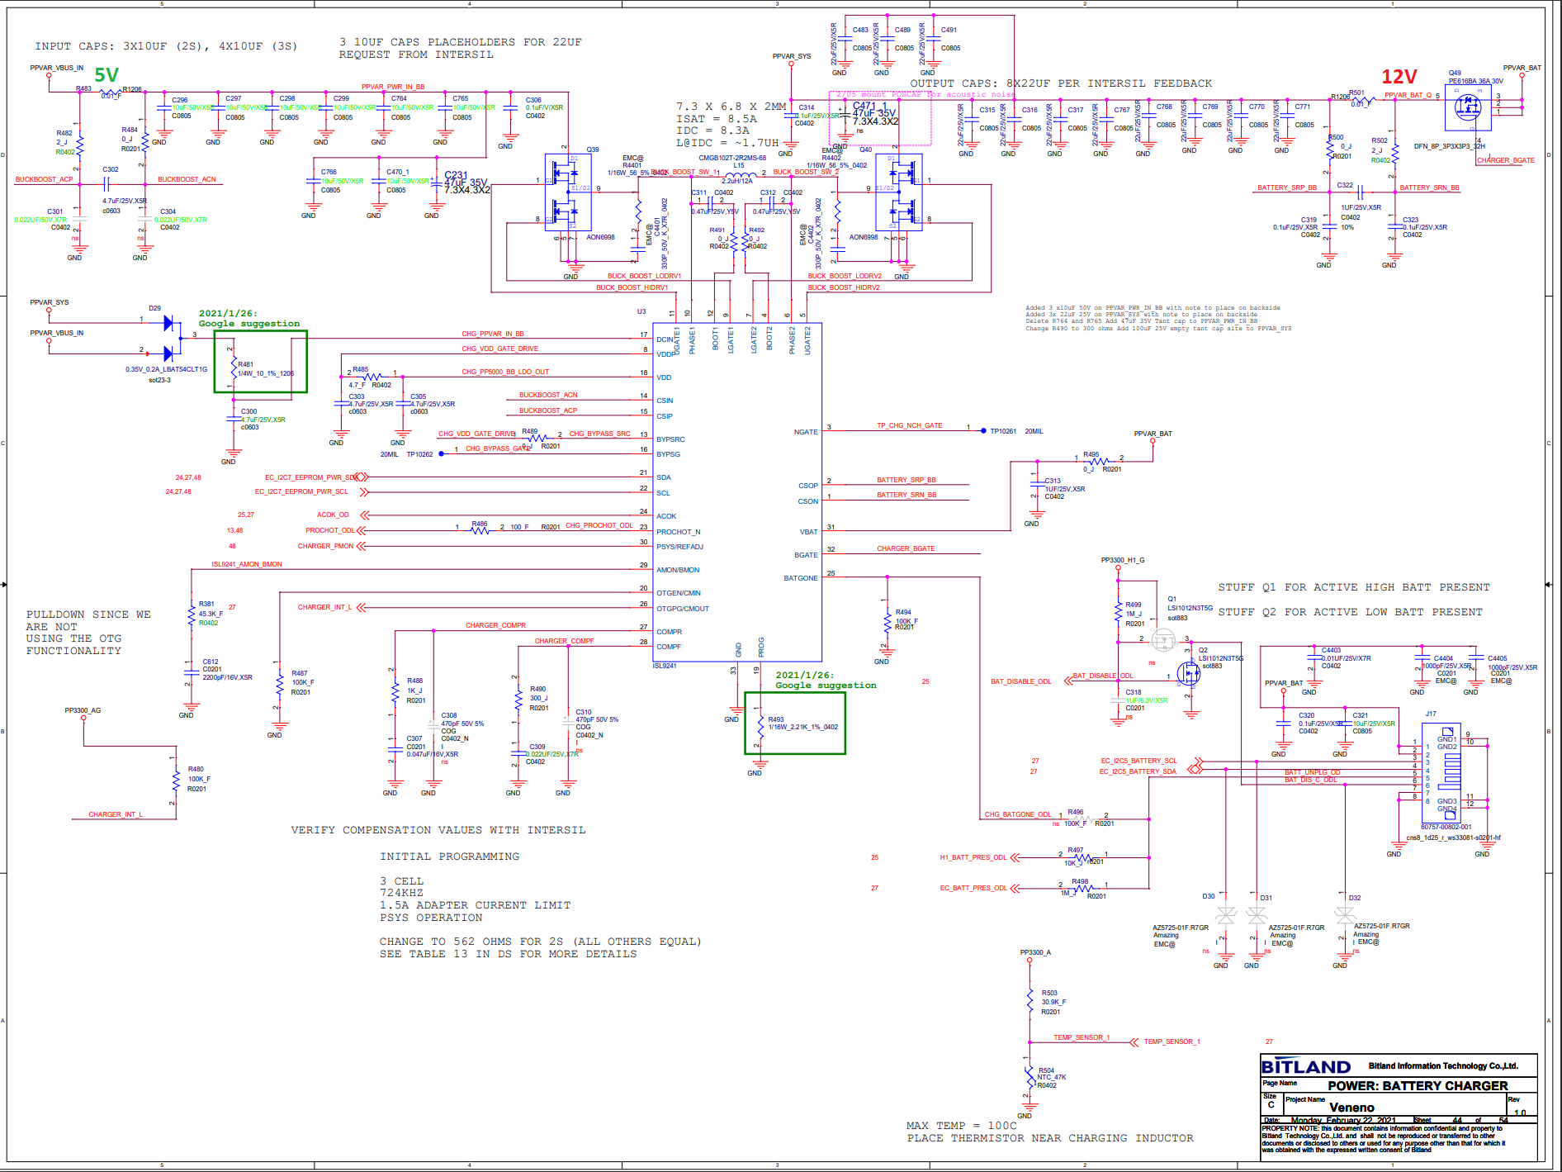Select the D30 TVS diode symbol

point(1225,915)
